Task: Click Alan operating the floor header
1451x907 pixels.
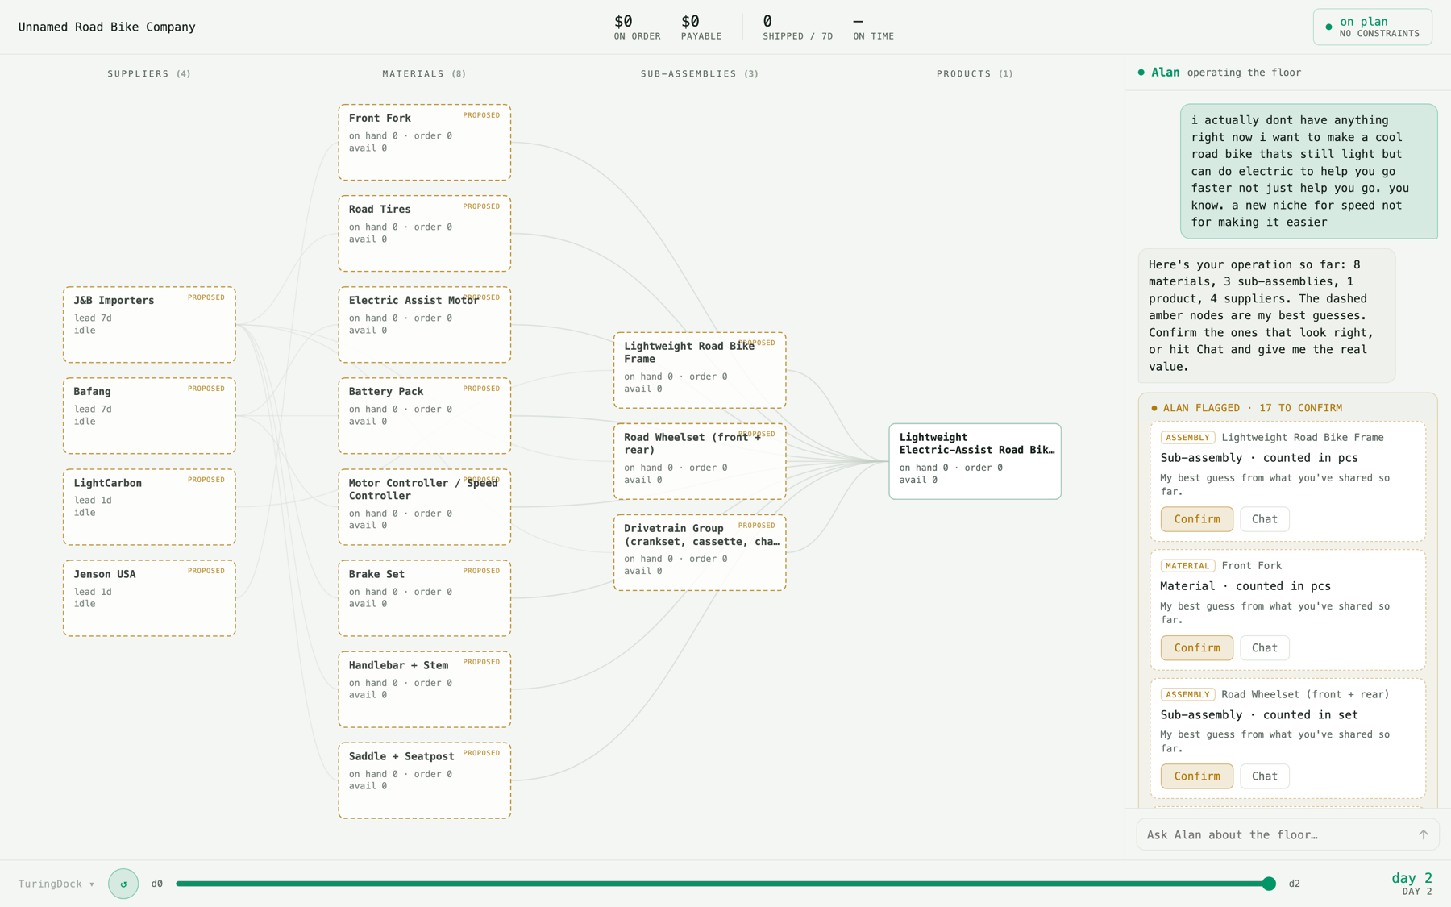Action: [1219, 73]
